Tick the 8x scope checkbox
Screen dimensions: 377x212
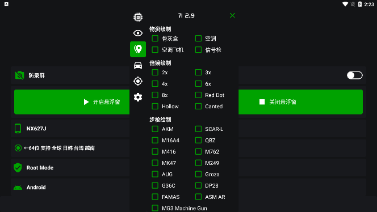[x=155, y=95]
